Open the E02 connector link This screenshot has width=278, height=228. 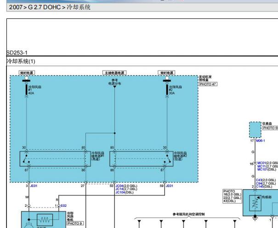(x=64, y=206)
